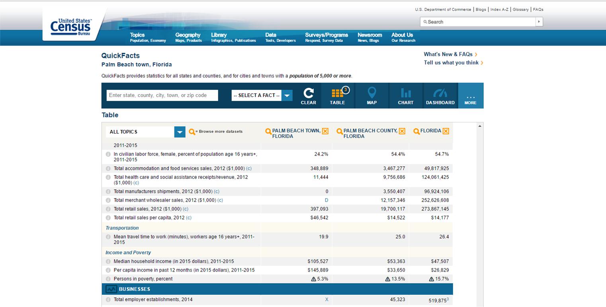Click magnifier icon beside Palm Beach town, Florida
The image size is (606, 307).
[x=268, y=131]
